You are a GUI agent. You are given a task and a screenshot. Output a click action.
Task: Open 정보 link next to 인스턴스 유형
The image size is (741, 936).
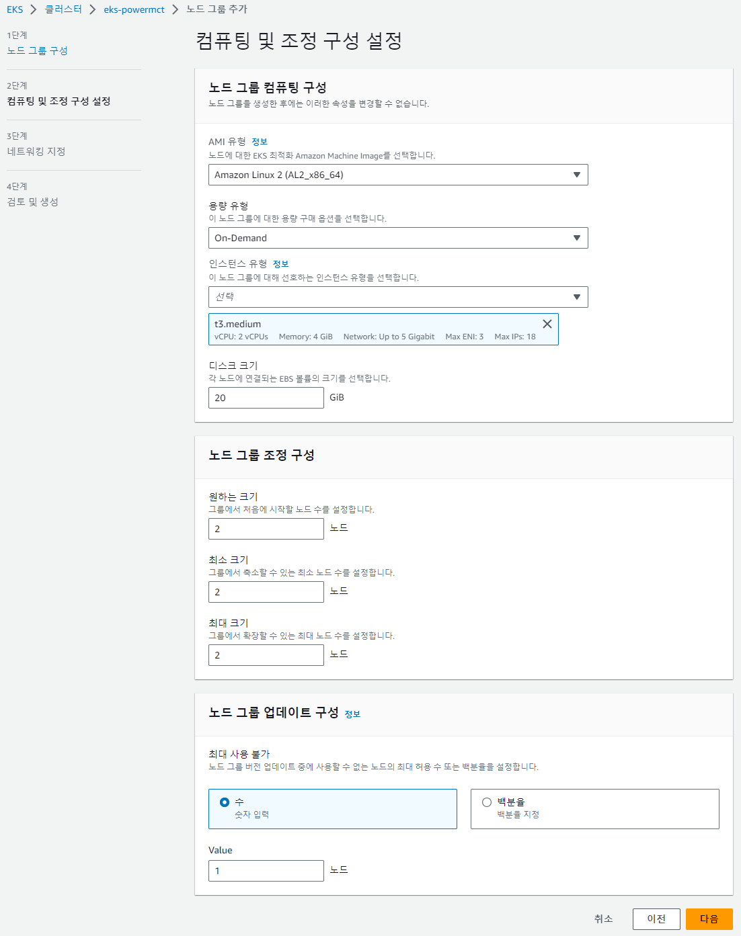(x=280, y=264)
